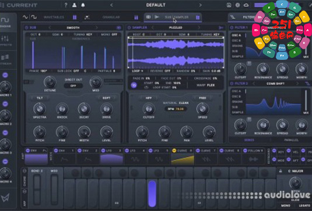Select next sample after PUZZLED
The width and height of the screenshot is (312, 211).
(199, 27)
